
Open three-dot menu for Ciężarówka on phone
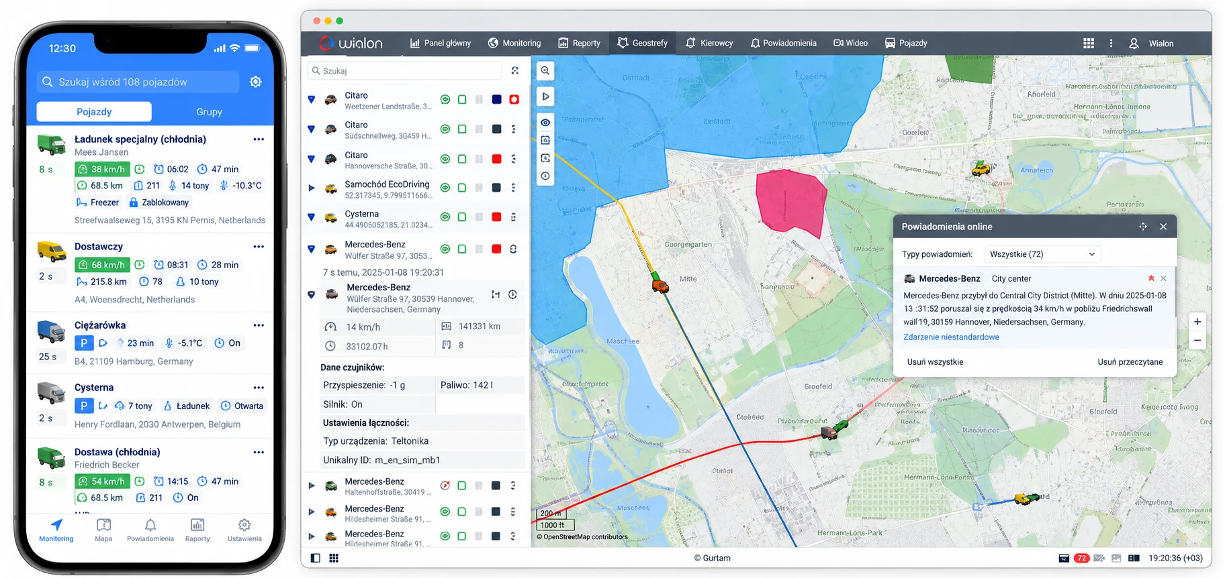(259, 325)
